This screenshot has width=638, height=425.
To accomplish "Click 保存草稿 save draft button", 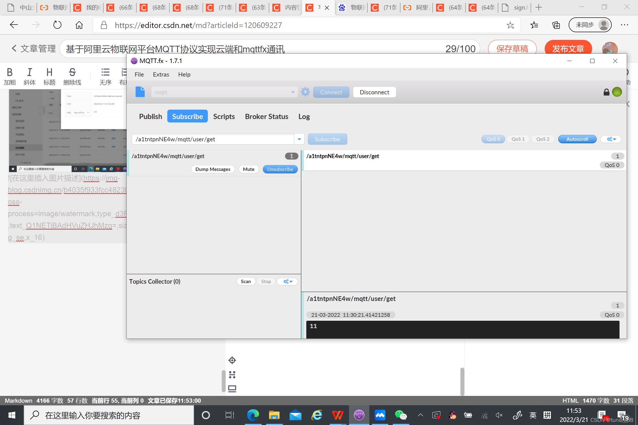I will pyautogui.click(x=512, y=49).
